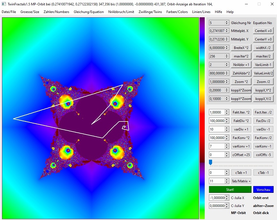Click the koppX*Zoom button
Image resolution: width=277 pixels, height=220 pixels.
[241, 90]
